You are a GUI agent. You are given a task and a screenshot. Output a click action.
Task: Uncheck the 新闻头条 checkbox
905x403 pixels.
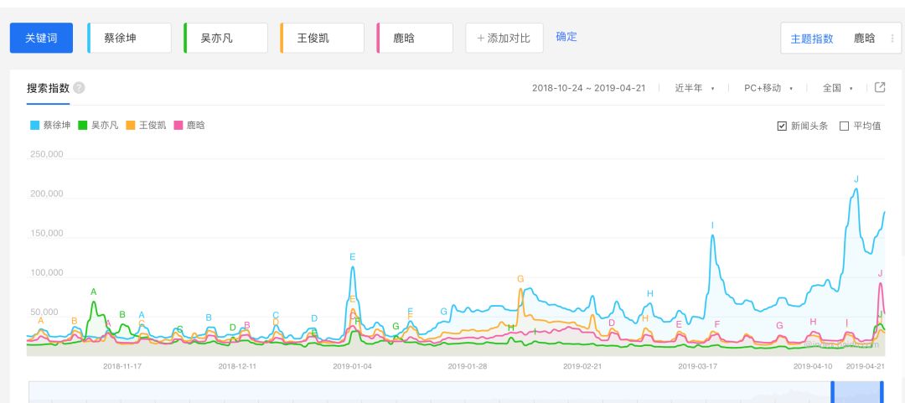(x=782, y=126)
